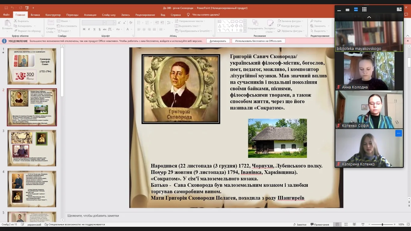Screen dimensions: 411x231
Task: Click decrease font size icon
Action: tap(124, 23)
